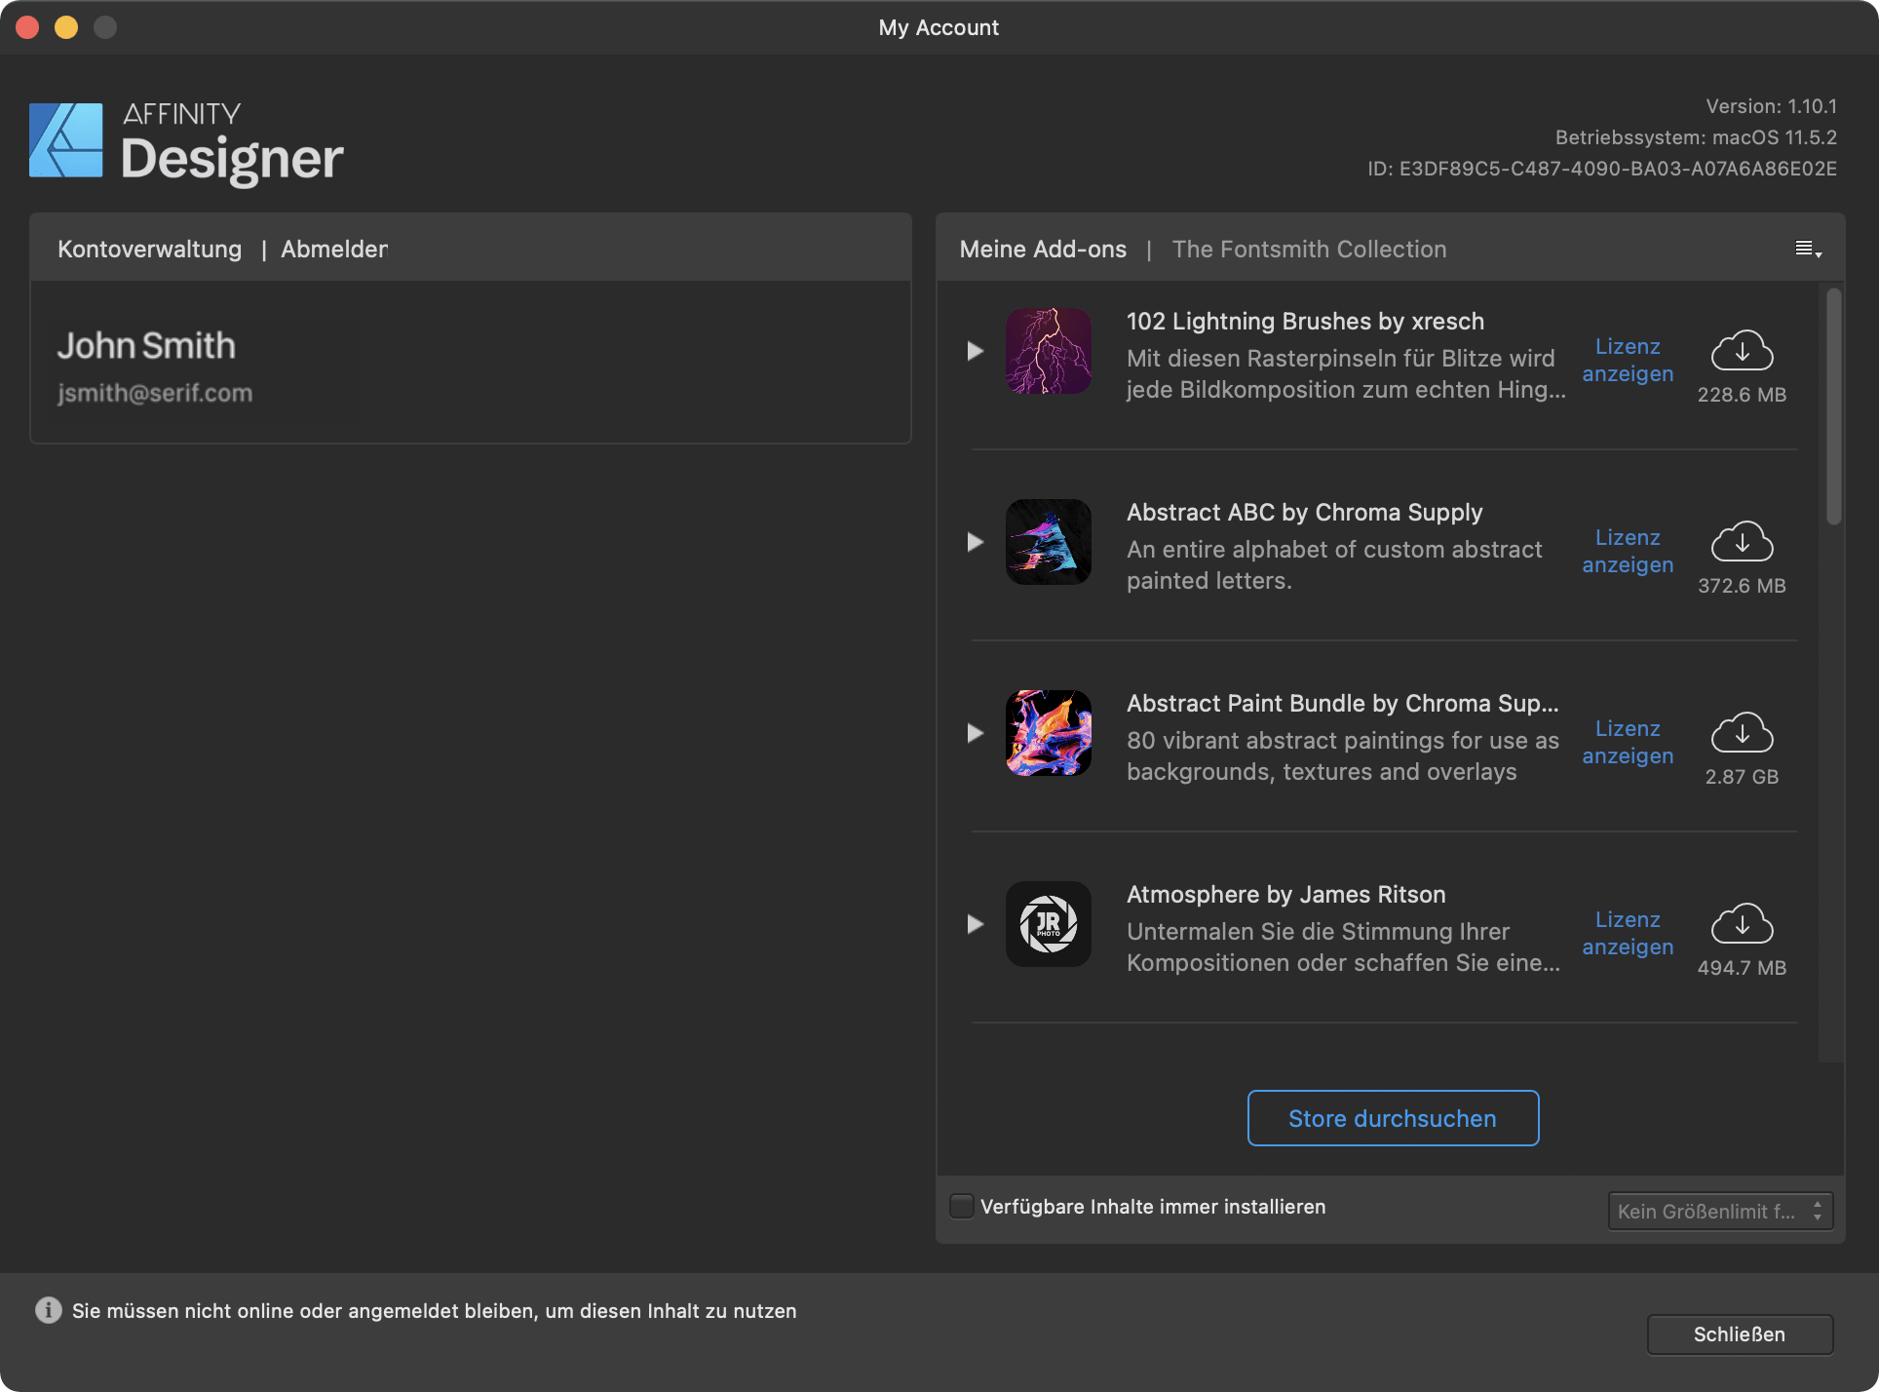Open the Atmosphere JR Photo thumbnail

1049,924
